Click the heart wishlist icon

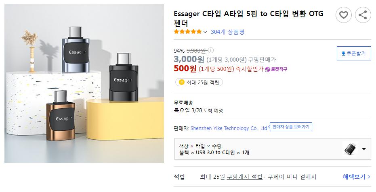coord(343,15)
